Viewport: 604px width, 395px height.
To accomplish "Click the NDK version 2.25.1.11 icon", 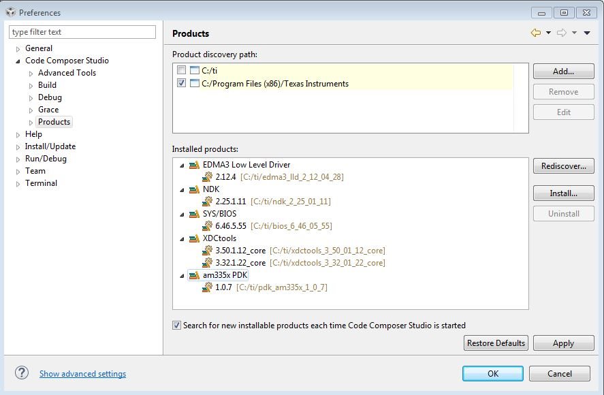I will click(x=208, y=202).
